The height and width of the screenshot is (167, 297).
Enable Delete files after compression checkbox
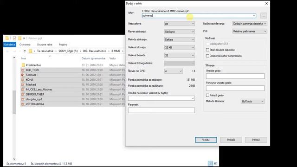point(207,56)
